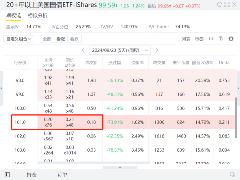Click the 股票IV 14.71% value
Viewport: 240px width, 180px height.
[34, 27]
